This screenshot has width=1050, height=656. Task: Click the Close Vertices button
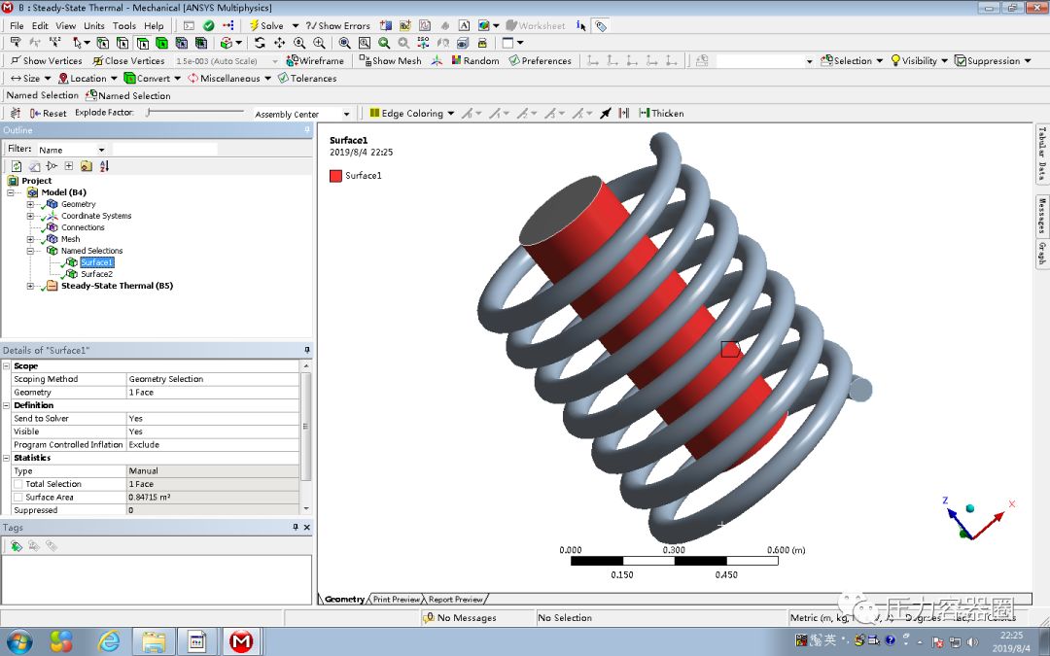click(x=128, y=60)
